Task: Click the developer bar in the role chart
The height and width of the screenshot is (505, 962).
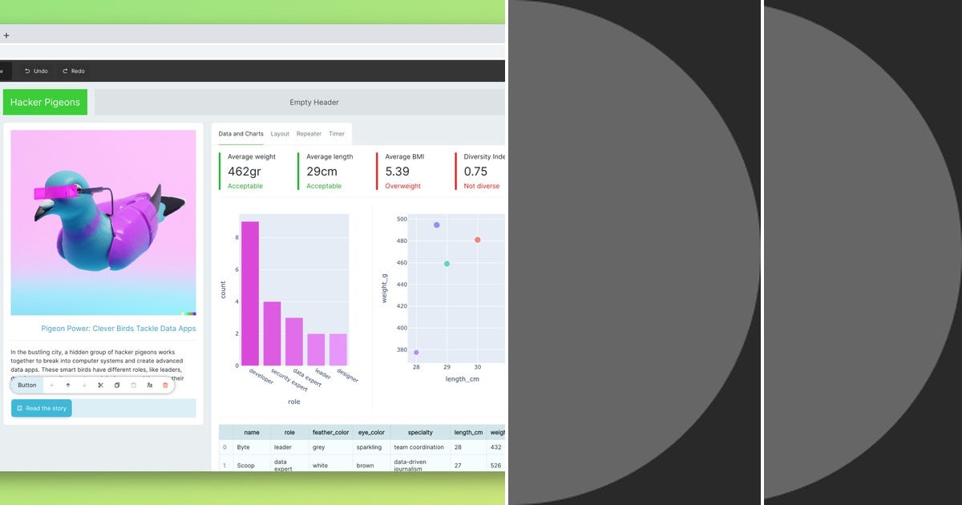Action: [250, 293]
